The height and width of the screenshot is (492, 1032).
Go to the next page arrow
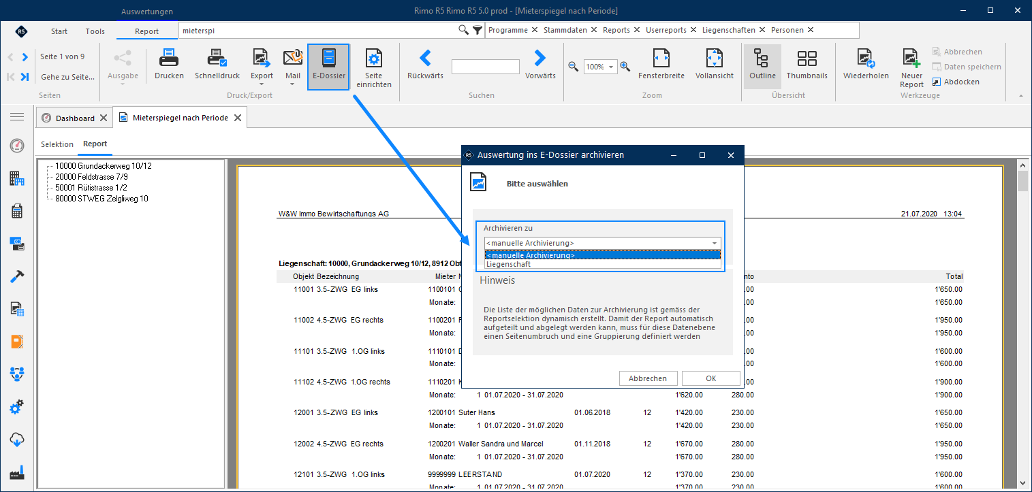[25, 57]
